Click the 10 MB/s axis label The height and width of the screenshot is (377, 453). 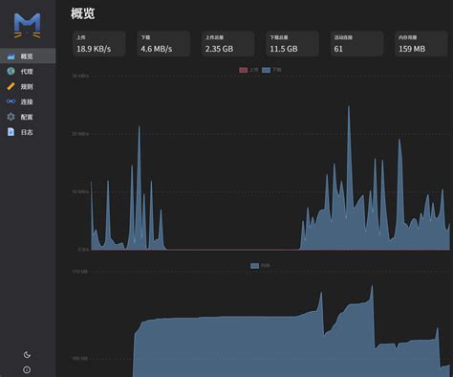pyautogui.click(x=80, y=191)
